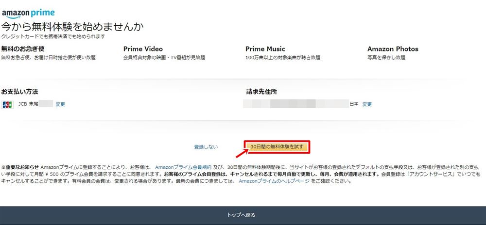Open Amazonプライムのヘルプページ link
The image size is (486, 225).
point(274,181)
